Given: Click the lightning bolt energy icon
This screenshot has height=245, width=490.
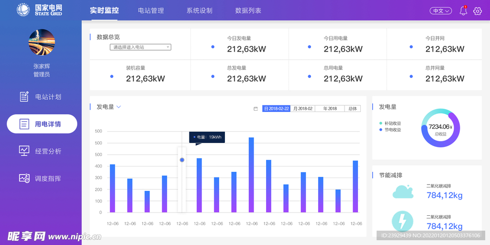Looking at the screenshot, I should point(402,222).
